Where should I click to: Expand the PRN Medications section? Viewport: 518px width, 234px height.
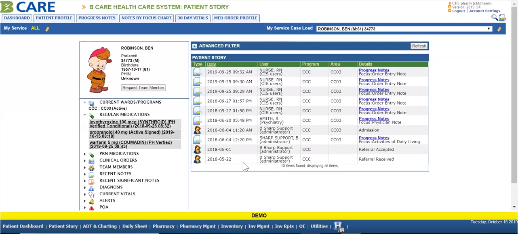[x=85, y=154]
